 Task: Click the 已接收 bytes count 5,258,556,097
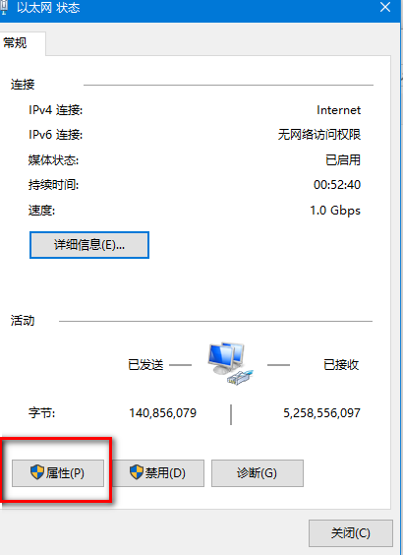coord(321,413)
